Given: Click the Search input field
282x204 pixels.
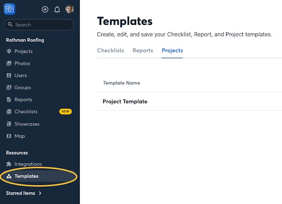Looking at the screenshot, I should coord(39,25).
